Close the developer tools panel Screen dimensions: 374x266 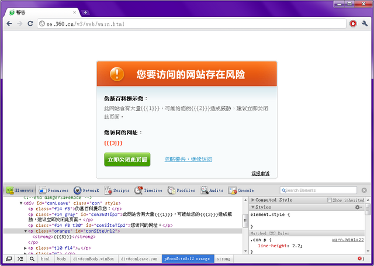point(364,190)
